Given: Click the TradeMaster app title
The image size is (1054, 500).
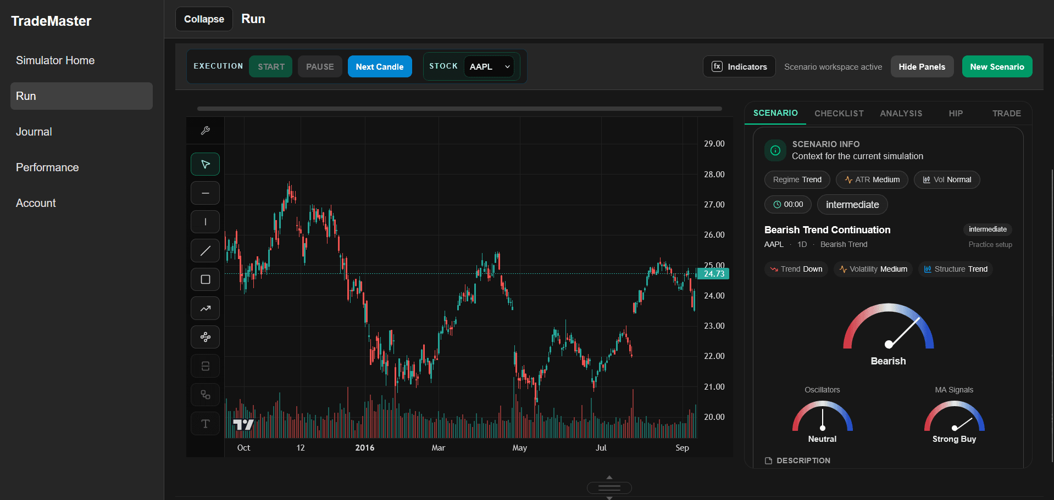Looking at the screenshot, I should (51, 21).
